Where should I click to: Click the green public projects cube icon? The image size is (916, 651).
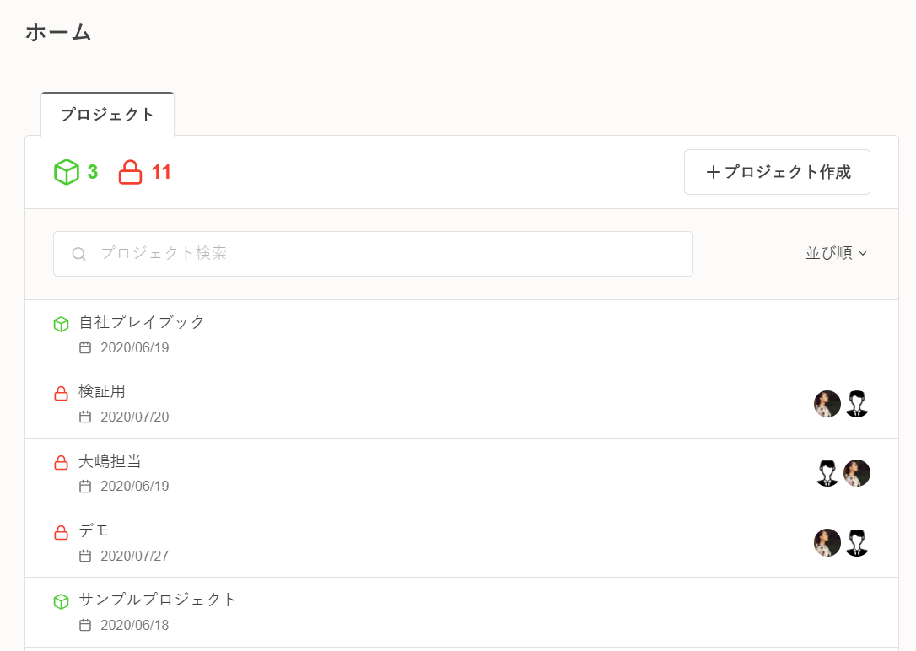(x=66, y=173)
